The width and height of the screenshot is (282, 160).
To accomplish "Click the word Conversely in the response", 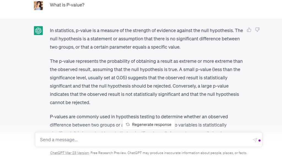I will [184, 86].
